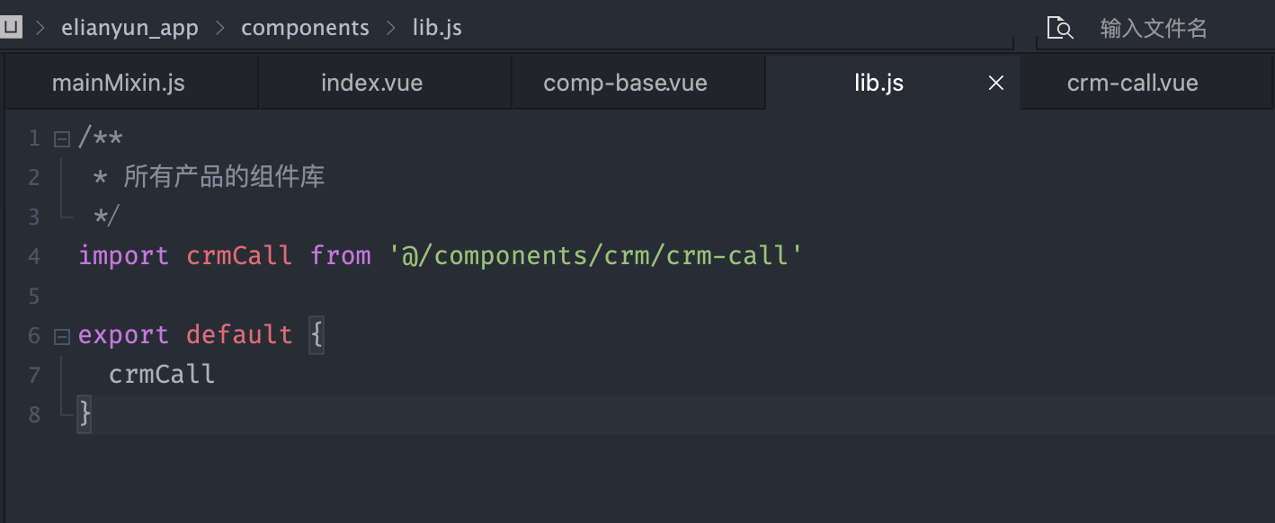Fold the export default block
Screen dimensions: 1275x523
click(x=61, y=337)
